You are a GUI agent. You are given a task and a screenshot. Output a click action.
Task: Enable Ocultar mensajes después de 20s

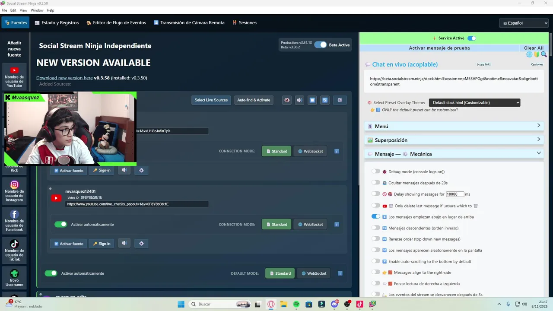[x=376, y=183]
